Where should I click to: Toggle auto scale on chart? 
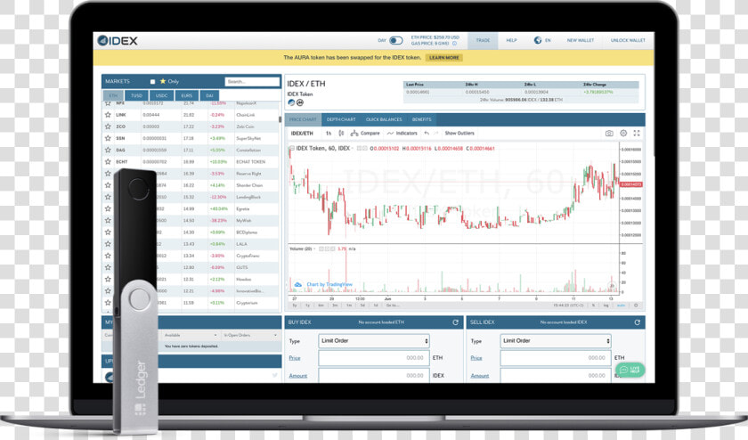coord(621,306)
